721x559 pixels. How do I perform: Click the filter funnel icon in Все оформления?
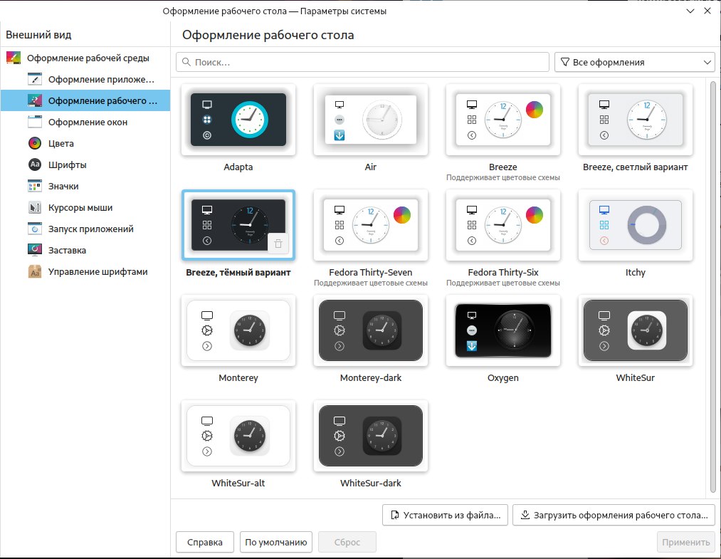pos(565,62)
